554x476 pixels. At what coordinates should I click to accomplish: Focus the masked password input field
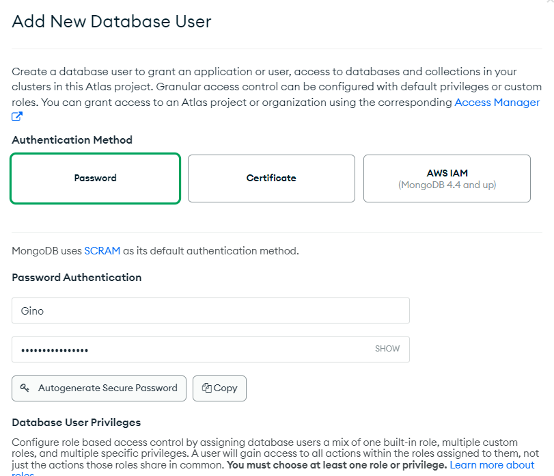click(191, 349)
